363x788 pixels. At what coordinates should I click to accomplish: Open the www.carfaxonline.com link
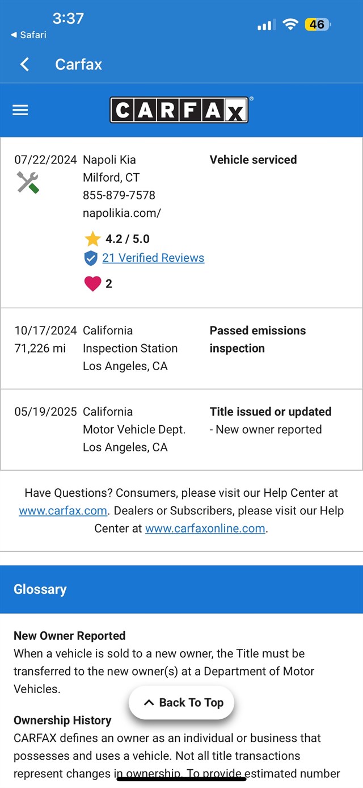(205, 529)
